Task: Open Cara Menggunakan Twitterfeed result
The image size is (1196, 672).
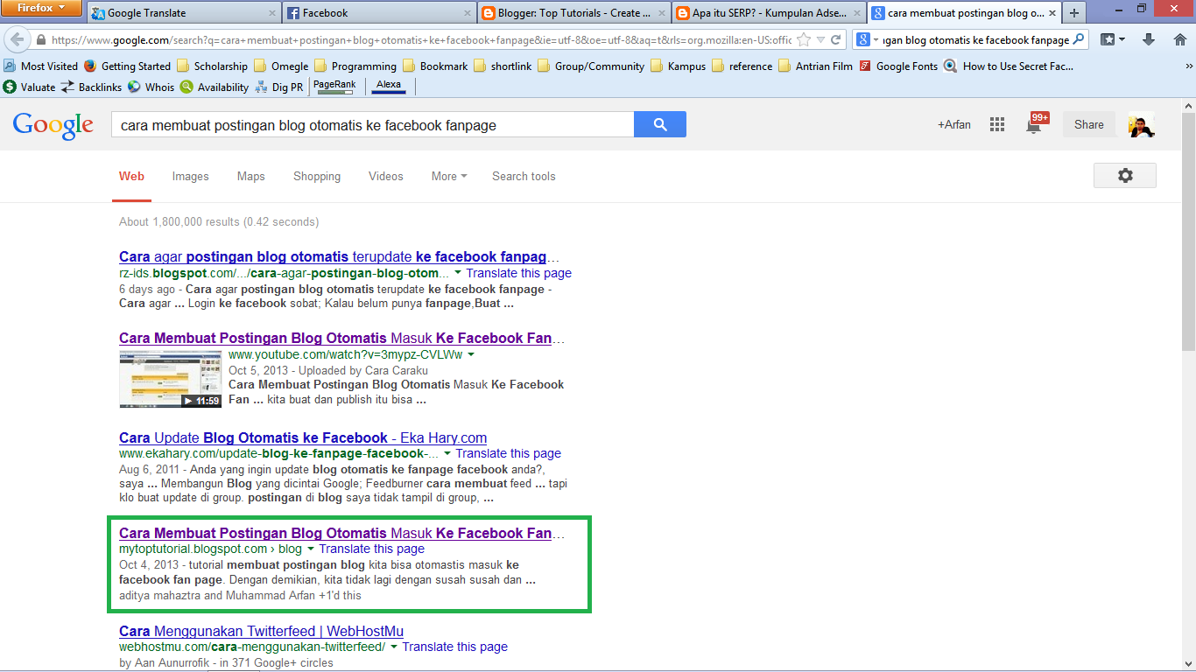Action: pos(261,631)
